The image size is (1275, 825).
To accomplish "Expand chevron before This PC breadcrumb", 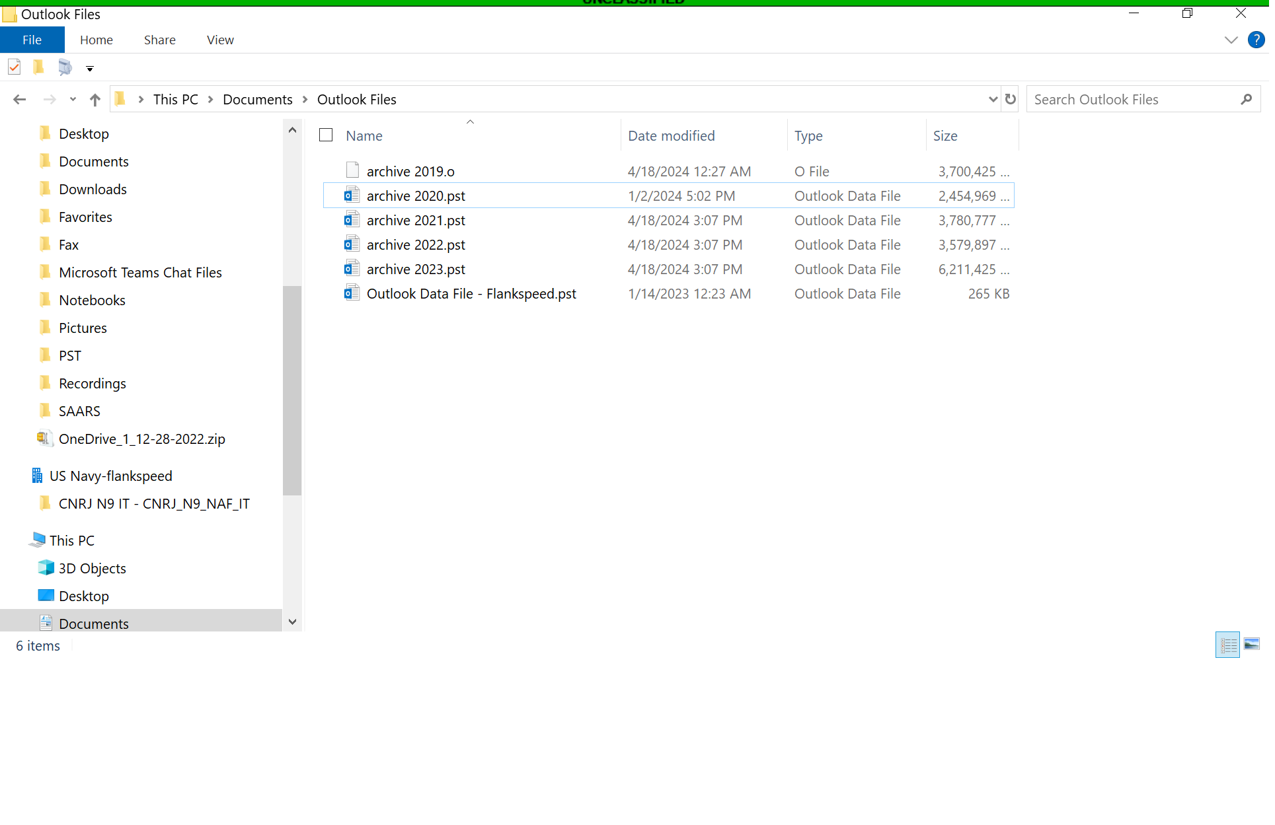I will (x=141, y=100).
